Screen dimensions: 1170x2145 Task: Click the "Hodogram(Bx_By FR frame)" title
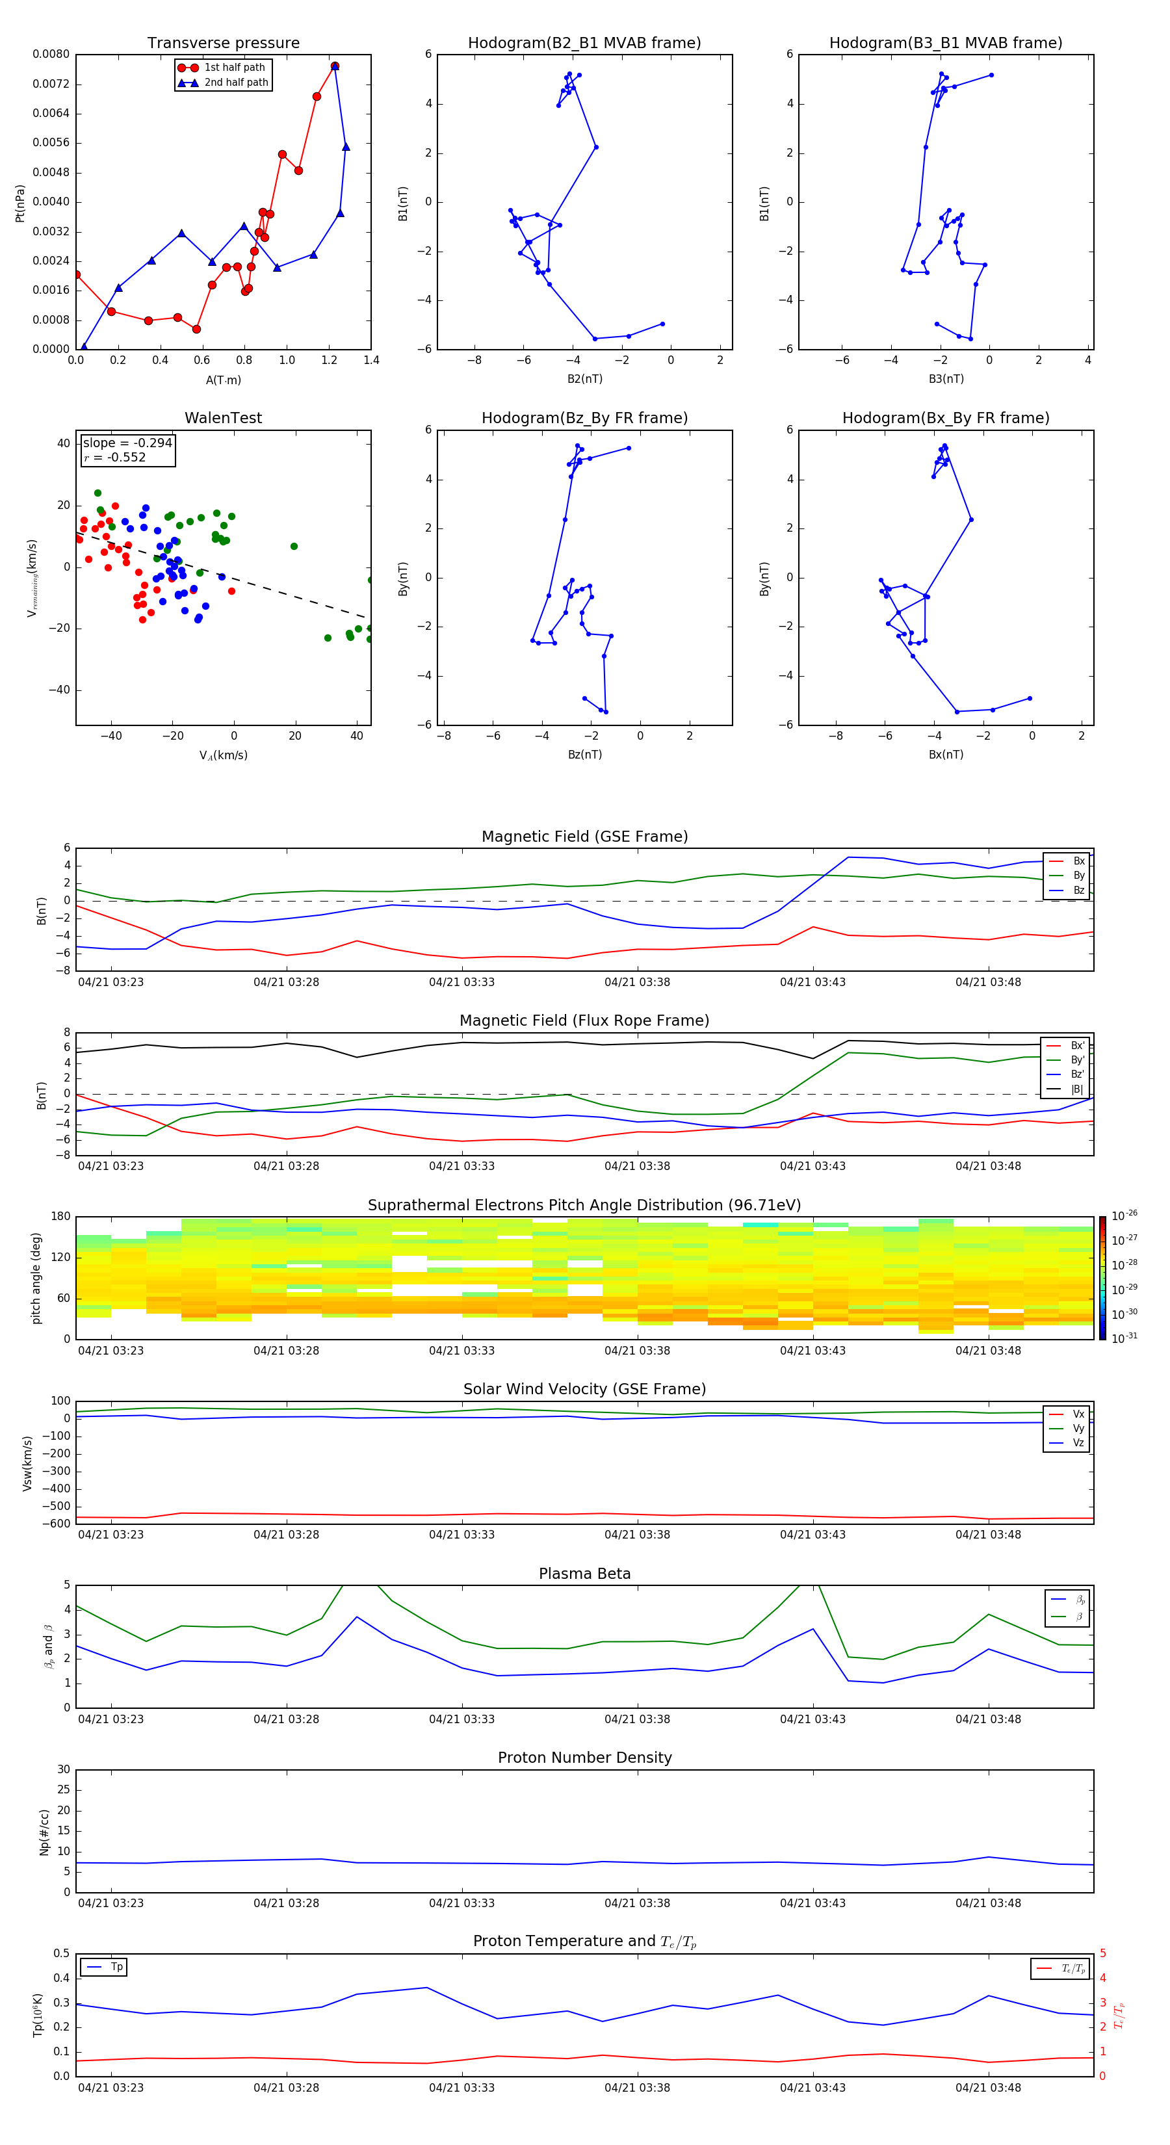pyautogui.click(x=946, y=418)
